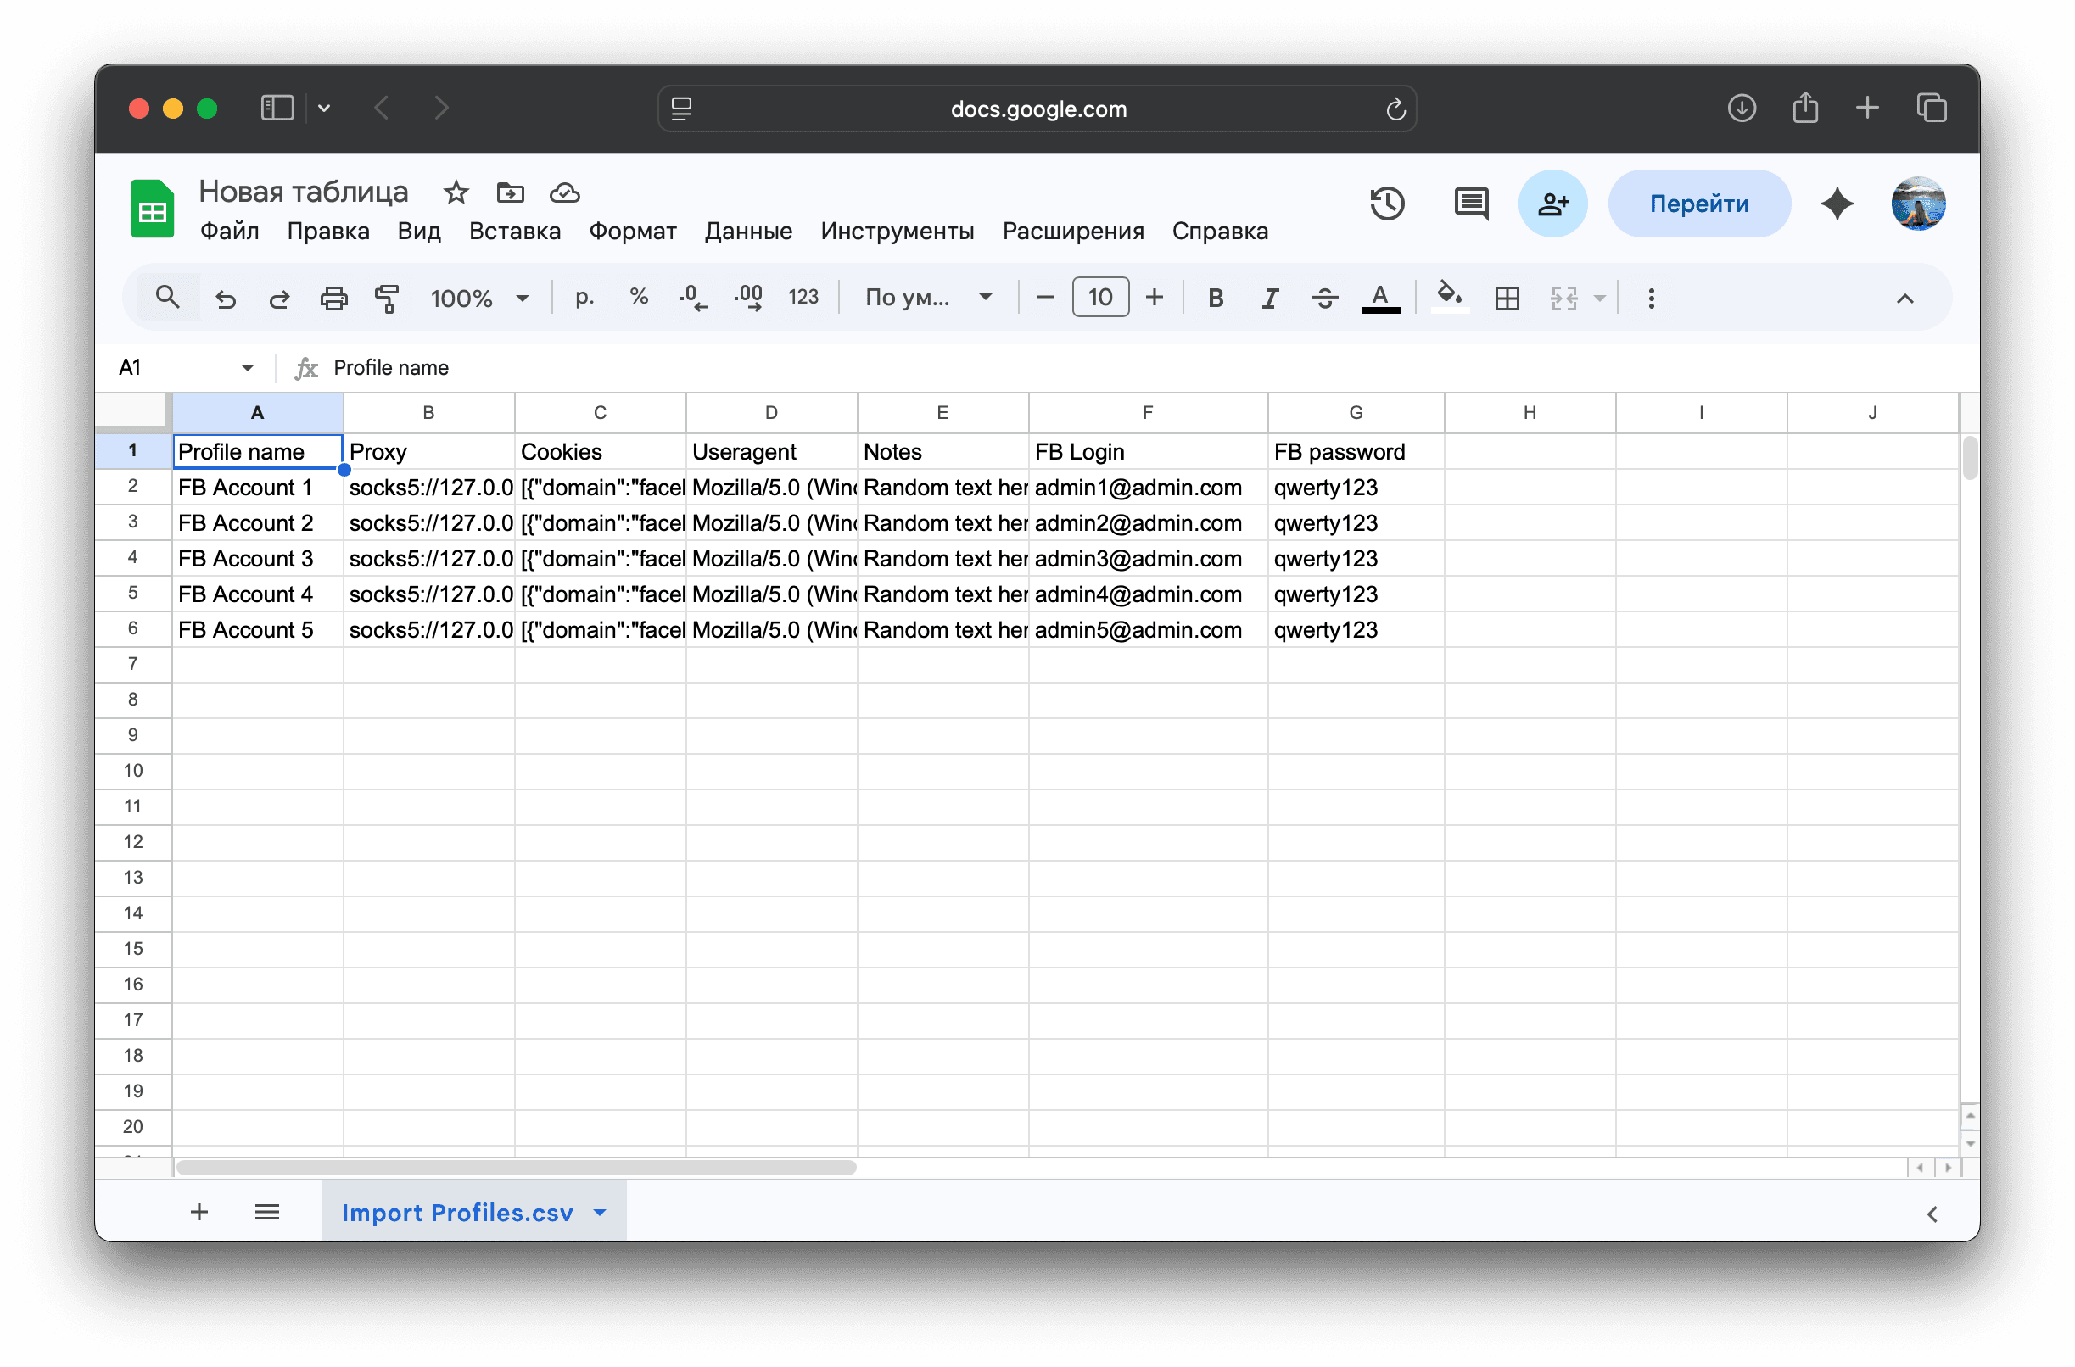Open the comments history icon
The image size is (2075, 1367).
1470,204
